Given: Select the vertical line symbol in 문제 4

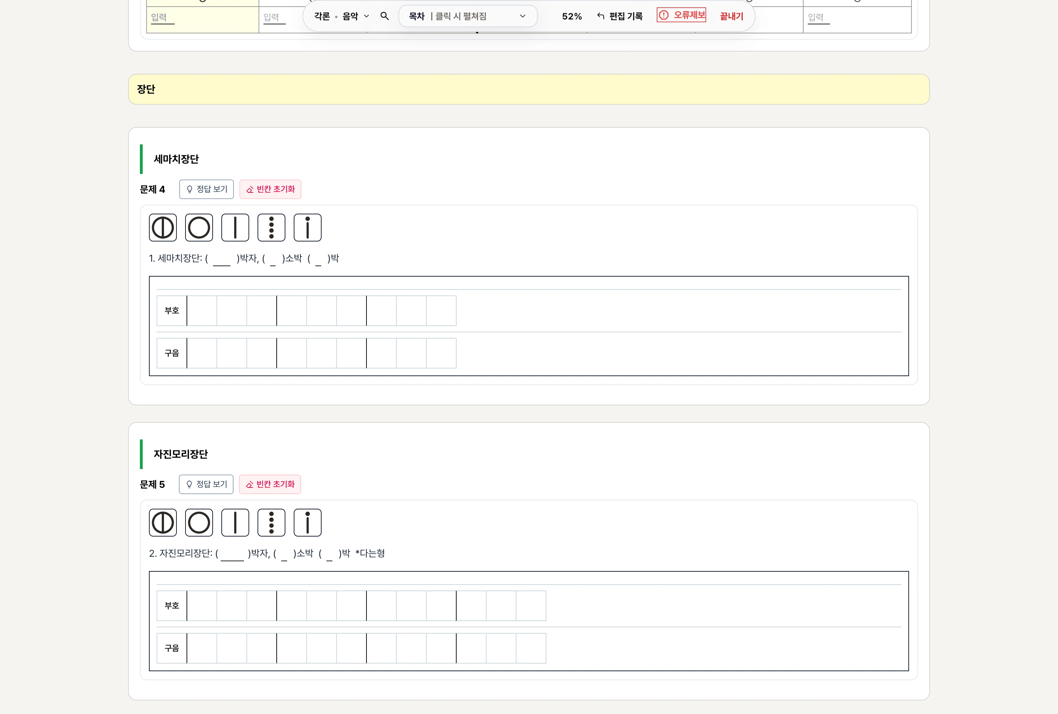Looking at the screenshot, I should (x=235, y=228).
